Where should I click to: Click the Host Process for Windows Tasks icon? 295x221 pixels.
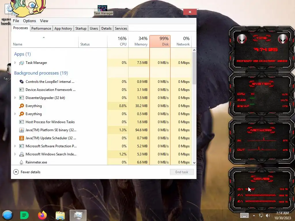coord(22,122)
